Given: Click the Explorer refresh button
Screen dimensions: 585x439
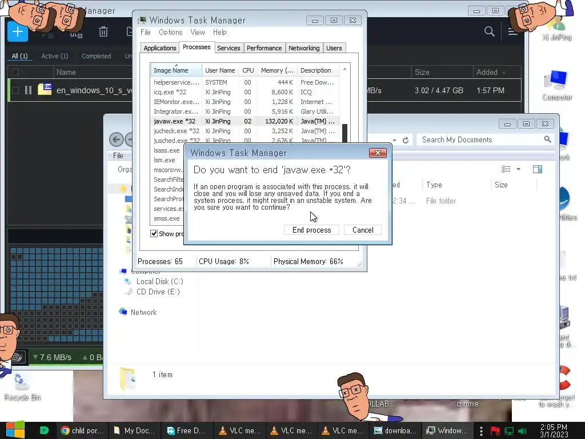Looking at the screenshot, I should click(406, 140).
